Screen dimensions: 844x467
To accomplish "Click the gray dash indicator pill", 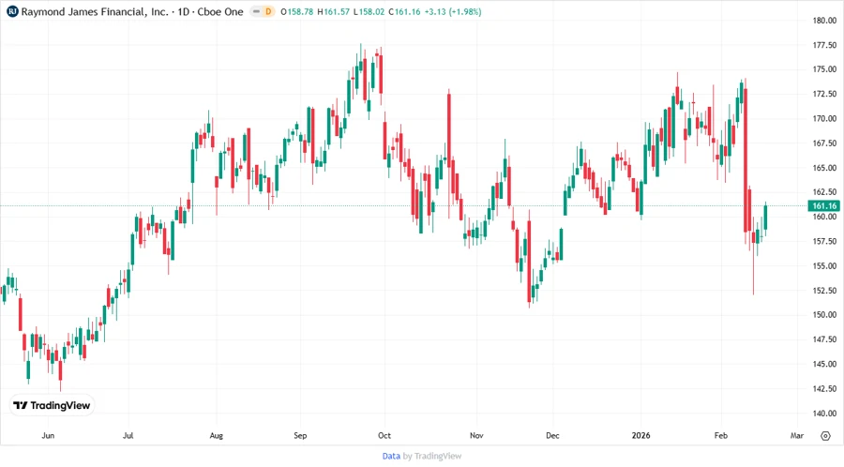I will 256,11.
